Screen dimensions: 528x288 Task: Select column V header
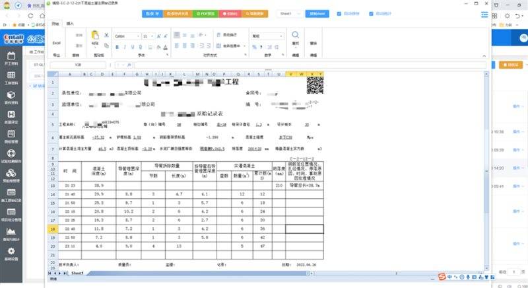click(290, 74)
